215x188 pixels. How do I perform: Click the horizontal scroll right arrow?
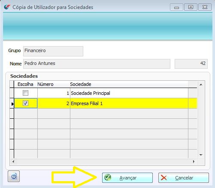tap(194, 162)
